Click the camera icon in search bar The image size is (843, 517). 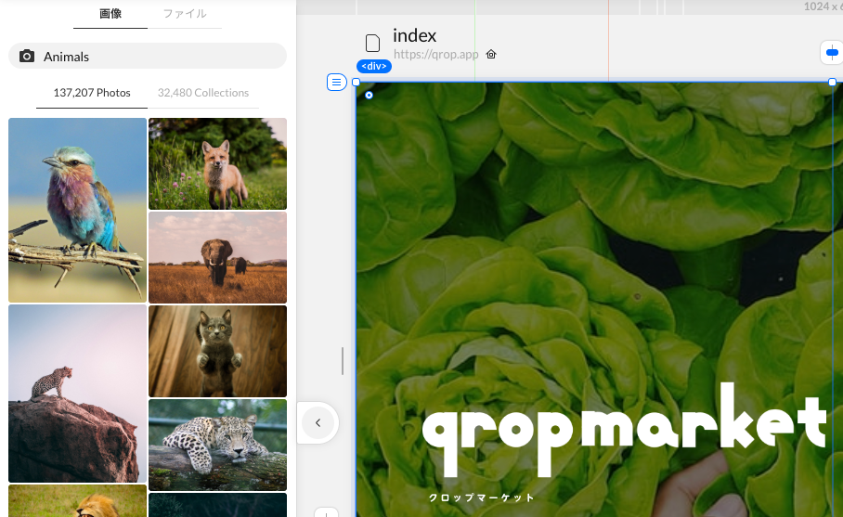(x=27, y=56)
